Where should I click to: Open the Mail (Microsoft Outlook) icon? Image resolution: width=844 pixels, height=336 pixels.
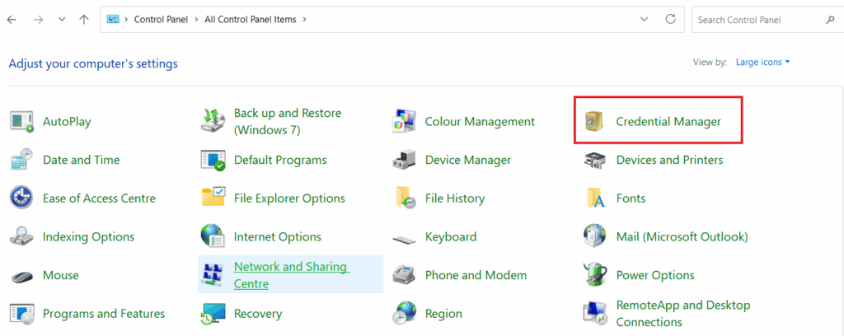pyautogui.click(x=595, y=236)
